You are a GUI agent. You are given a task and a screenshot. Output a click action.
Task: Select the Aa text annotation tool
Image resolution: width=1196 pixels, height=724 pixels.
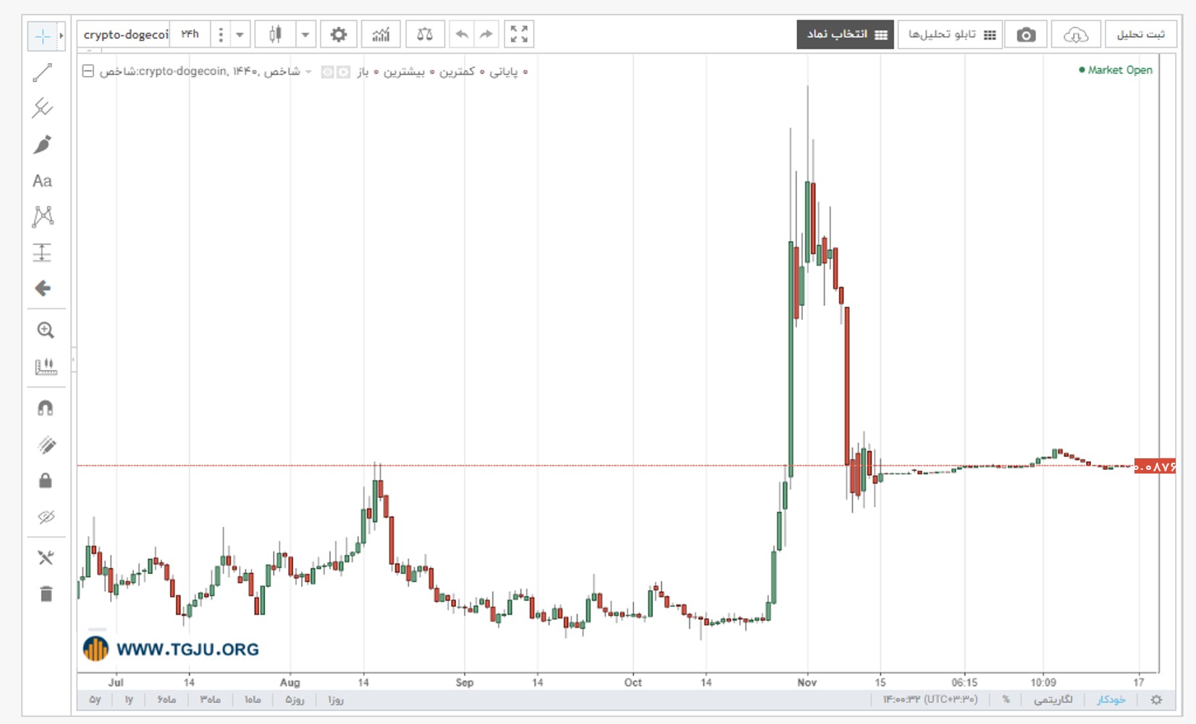click(x=43, y=181)
